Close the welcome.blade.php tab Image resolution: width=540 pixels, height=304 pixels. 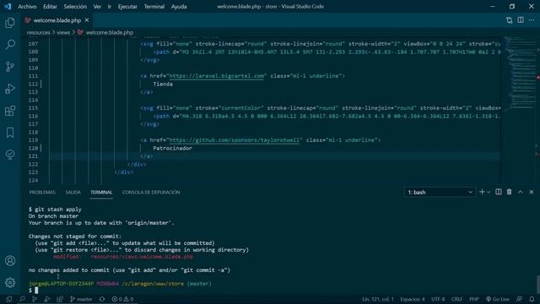(87, 20)
